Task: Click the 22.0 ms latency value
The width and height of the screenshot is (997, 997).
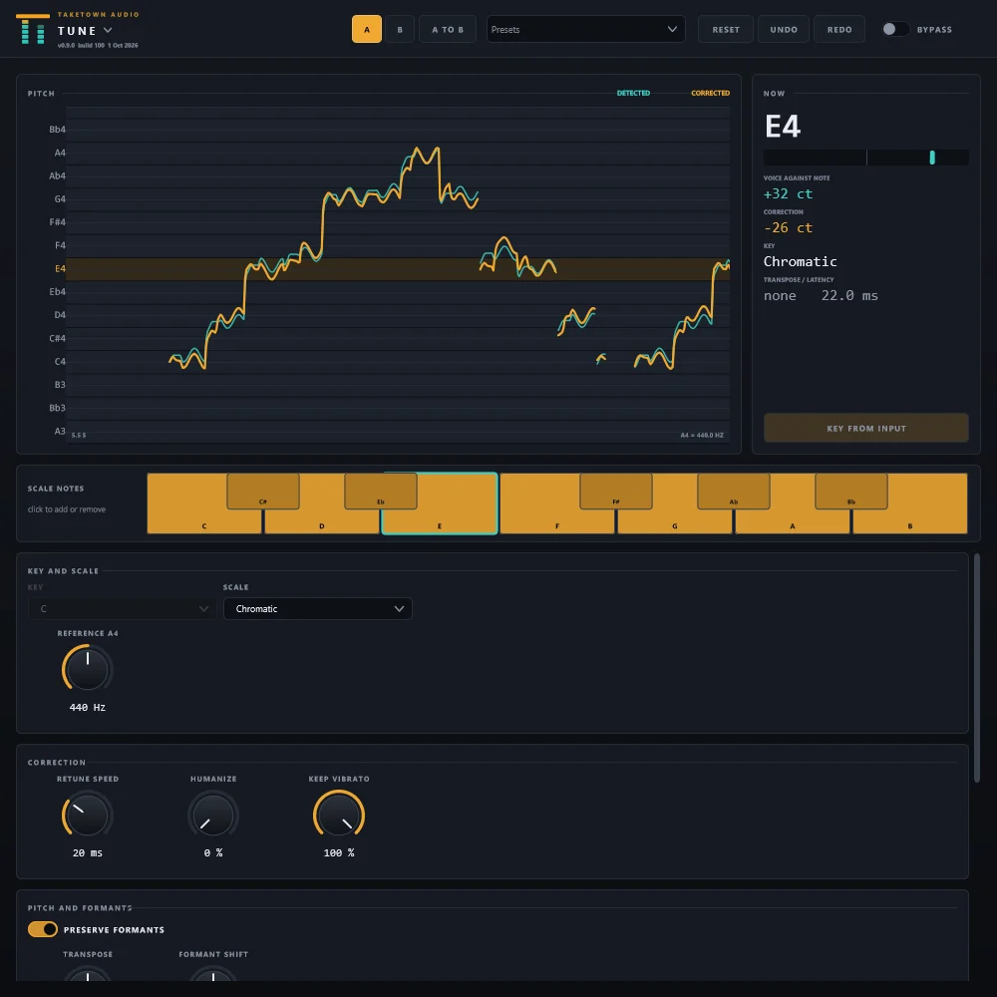Action: coord(848,295)
